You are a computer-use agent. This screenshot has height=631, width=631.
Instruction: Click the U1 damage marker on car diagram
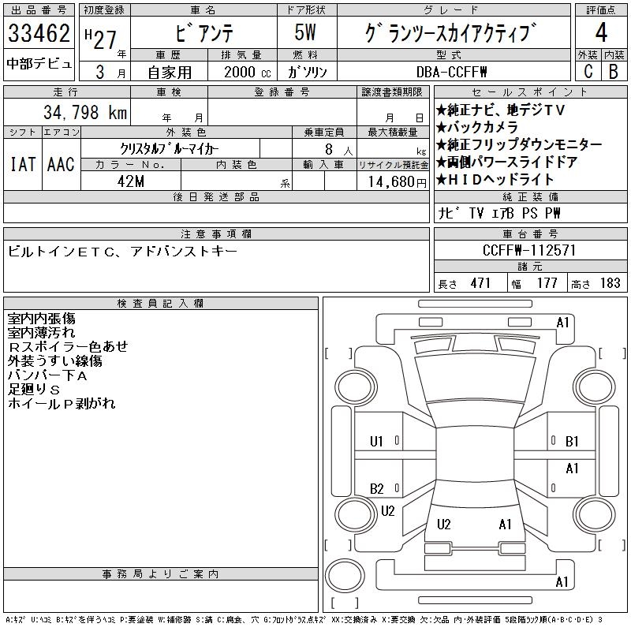click(376, 442)
